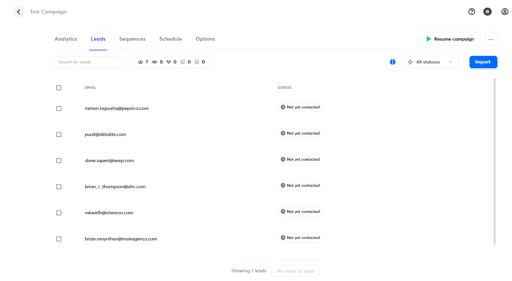The width and height of the screenshot is (512, 281).
Task: Go to the Schedule tab
Action: click(x=170, y=39)
